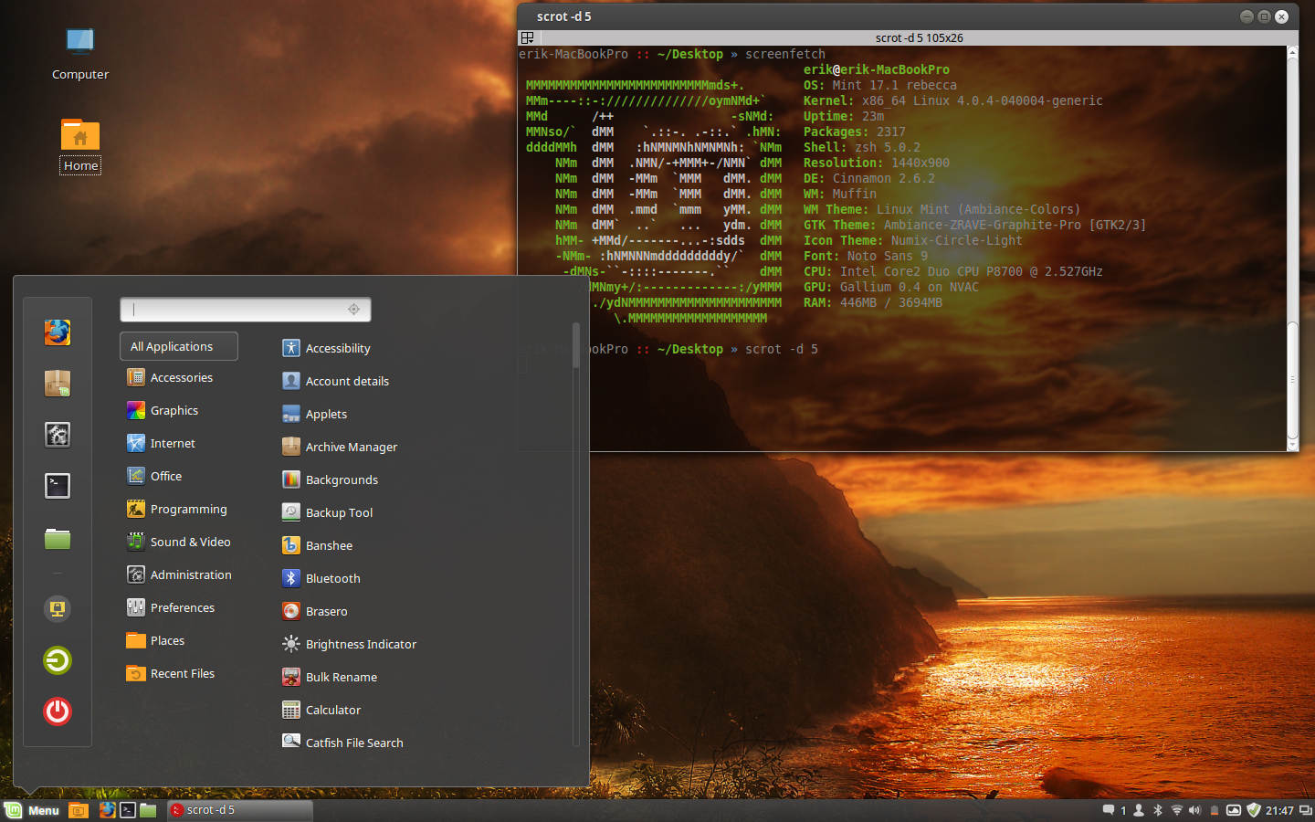Click the scrot -d 5 105x26 terminal title tab
Viewport: 1315px width, 822px height.
[x=919, y=37]
